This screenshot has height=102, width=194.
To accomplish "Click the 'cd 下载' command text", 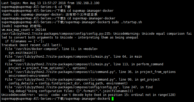I will click(64, 7).
